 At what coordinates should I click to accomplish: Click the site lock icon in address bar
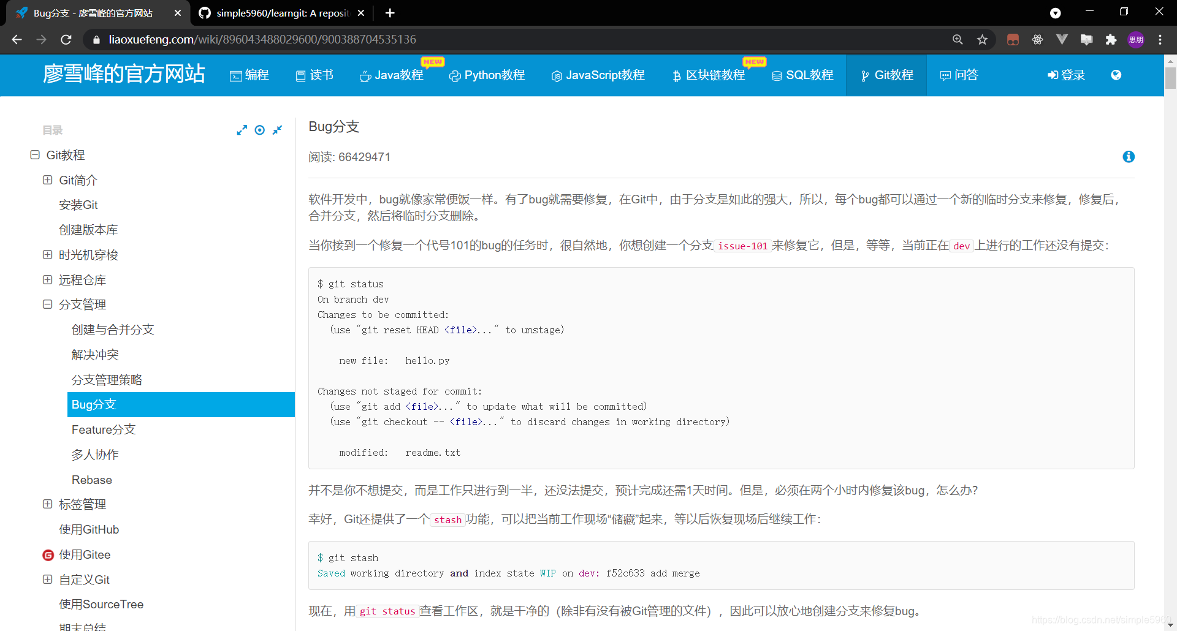[96, 40]
